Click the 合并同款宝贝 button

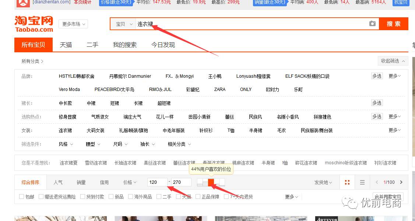tap(388, 197)
